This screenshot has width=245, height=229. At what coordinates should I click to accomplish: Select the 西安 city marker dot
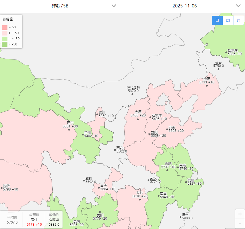point(115,150)
